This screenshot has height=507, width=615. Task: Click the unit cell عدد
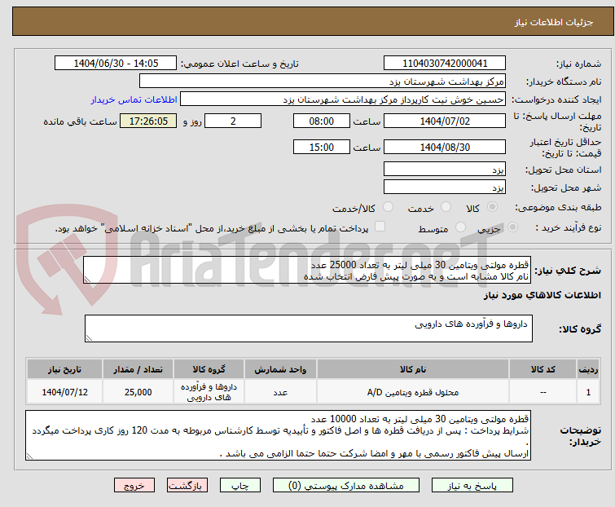click(x=280, y=392)
